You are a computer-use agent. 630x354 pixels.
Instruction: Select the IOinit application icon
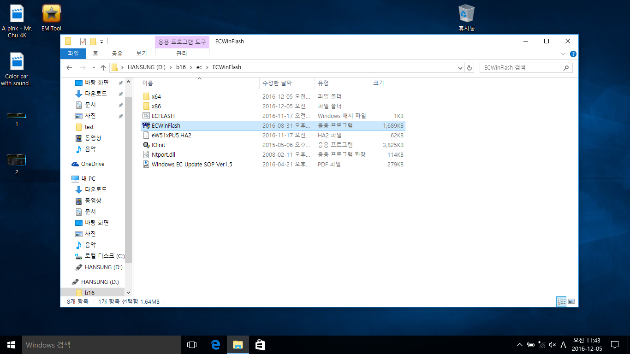[146, 145]
